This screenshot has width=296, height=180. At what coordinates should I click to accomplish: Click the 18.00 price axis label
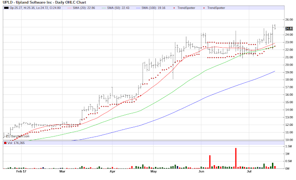(289, 80)
